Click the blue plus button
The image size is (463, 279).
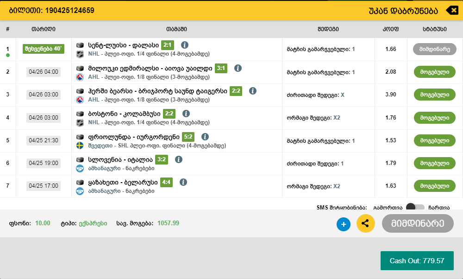(x=344, y=224)
